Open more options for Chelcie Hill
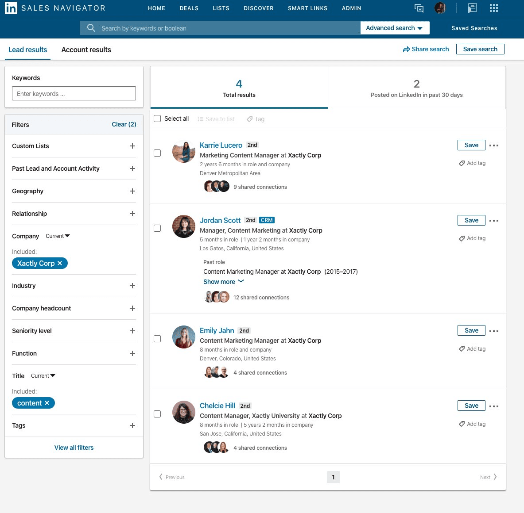This screenshot has width=524, height=513. [x=493, y=406]
